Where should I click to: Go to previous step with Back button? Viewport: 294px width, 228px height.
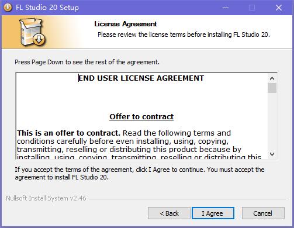point(169,213)
